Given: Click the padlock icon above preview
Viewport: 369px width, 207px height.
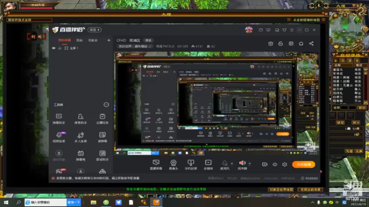Looking at the screenshot, I should tap(280, 44).
